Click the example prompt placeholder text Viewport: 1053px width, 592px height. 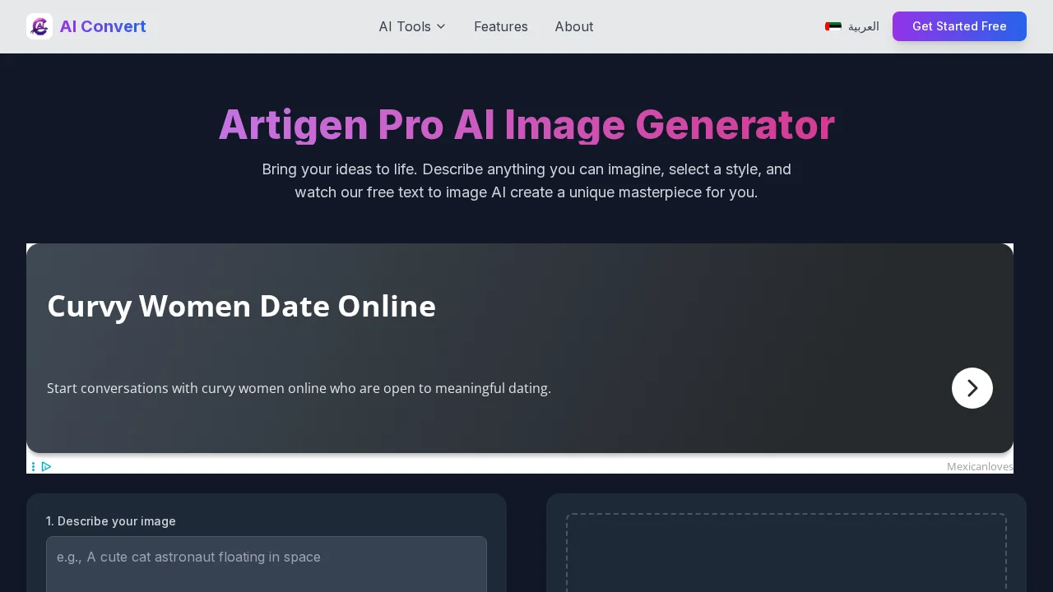tap(188, 557)
